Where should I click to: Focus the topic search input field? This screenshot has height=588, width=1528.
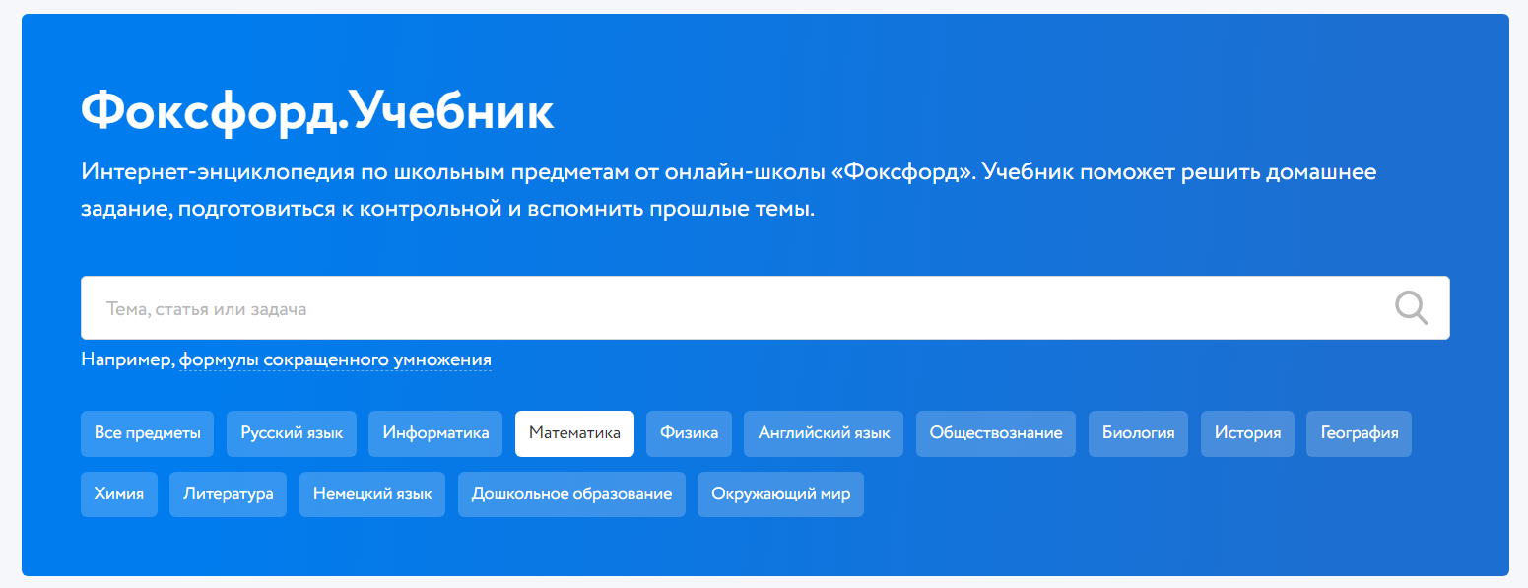tap(764, 308)
